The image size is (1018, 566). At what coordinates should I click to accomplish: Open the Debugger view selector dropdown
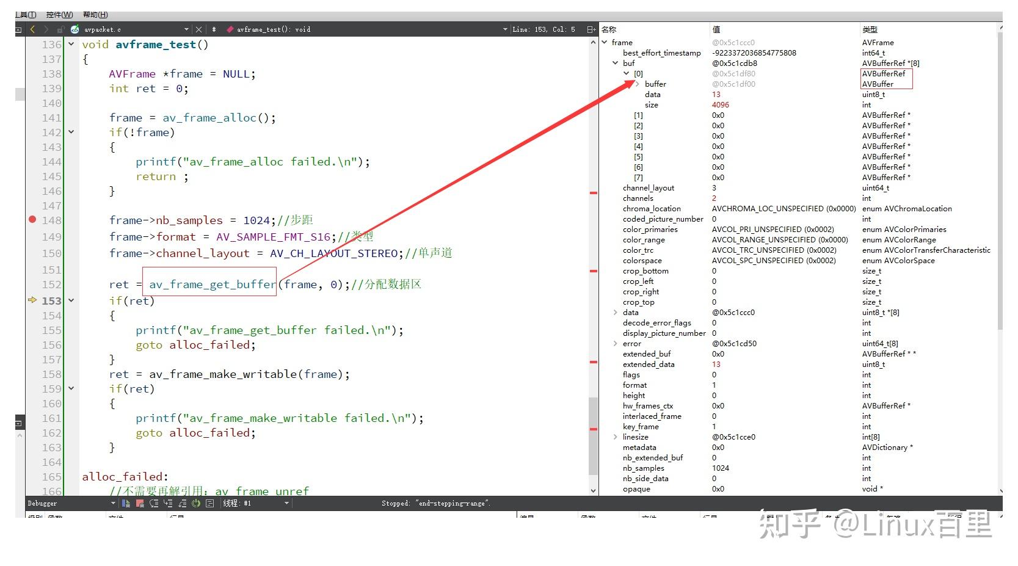(x=113, y=504)
